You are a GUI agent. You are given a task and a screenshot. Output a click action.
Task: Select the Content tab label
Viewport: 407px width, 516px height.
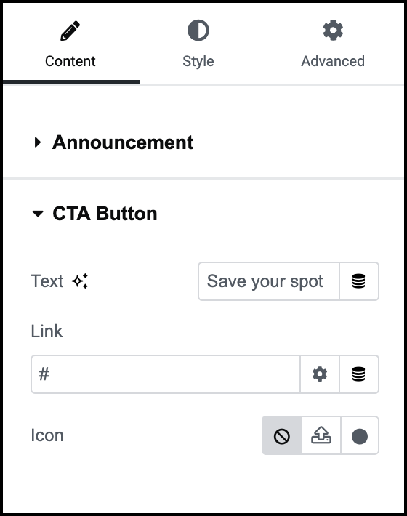(x=70, y=61)
